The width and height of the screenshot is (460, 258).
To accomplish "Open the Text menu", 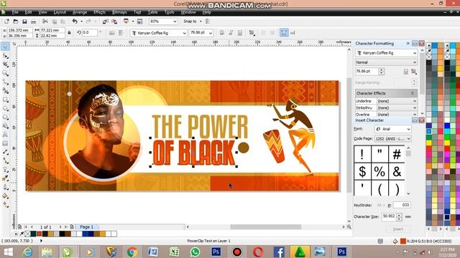I will [x=137, y=12].
